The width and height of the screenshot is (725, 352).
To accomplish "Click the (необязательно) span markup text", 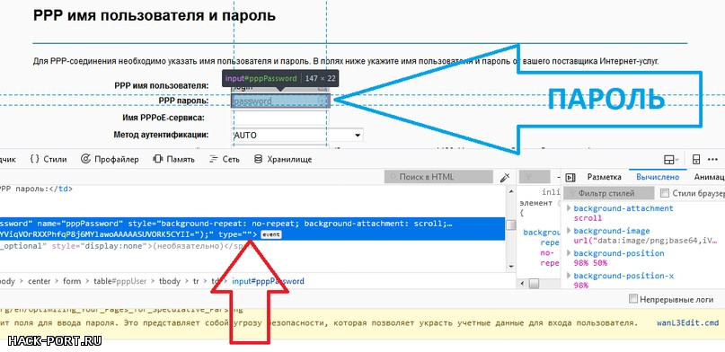I will (x=189, y=246).
